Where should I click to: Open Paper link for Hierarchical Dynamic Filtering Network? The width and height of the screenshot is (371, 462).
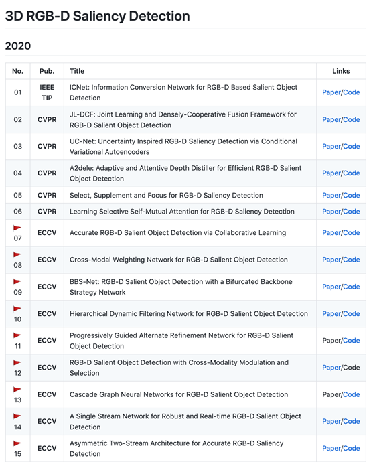tap(331, 314)
